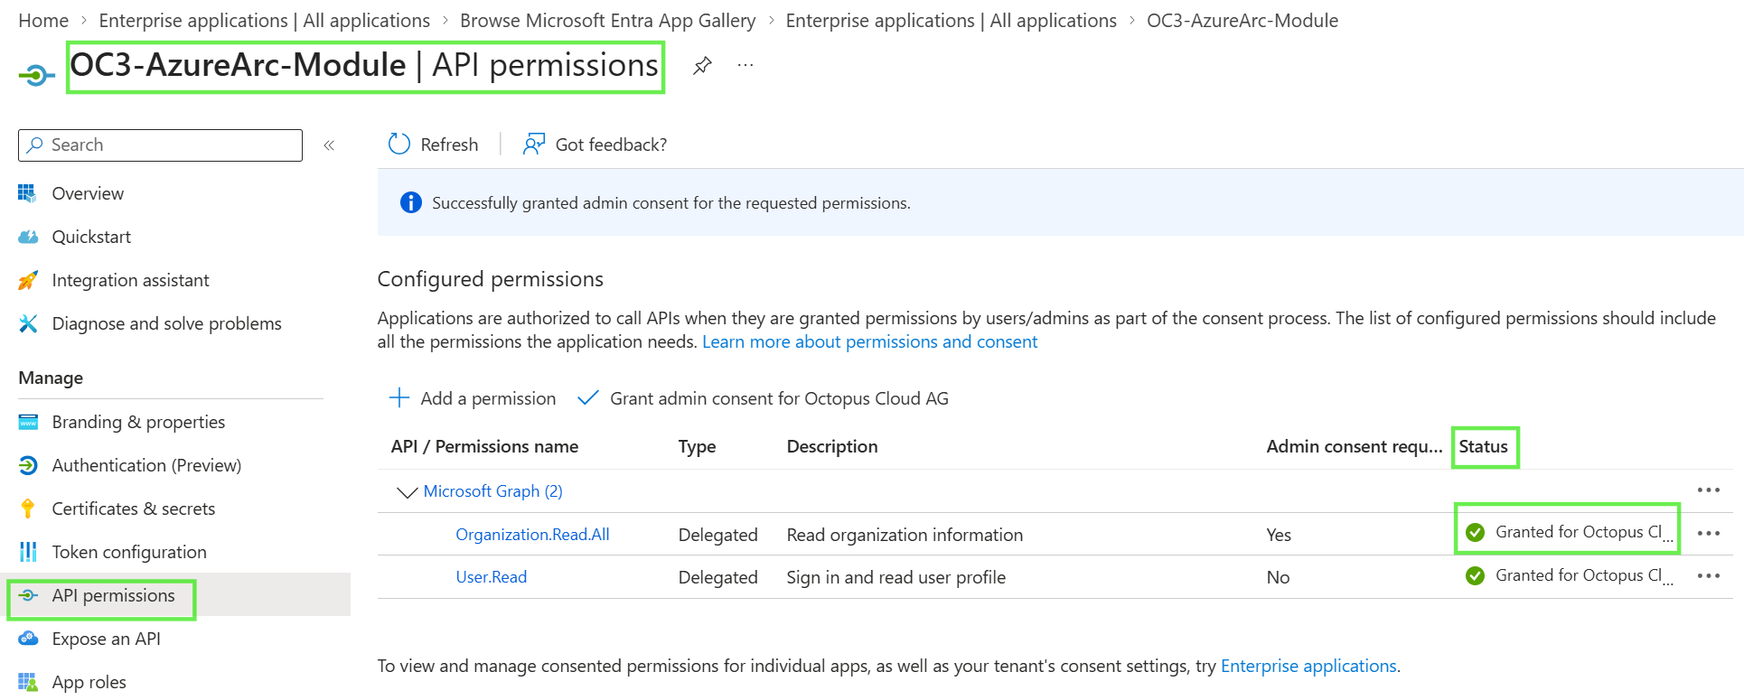Screen dimensions: 1744x700
Task: Click the Type column header
Action: click(697, 446)
